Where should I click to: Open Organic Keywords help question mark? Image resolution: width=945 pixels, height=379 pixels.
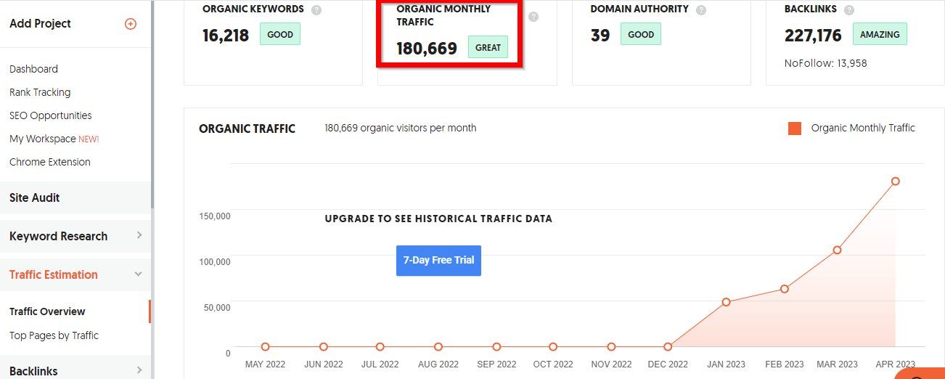pyautogui.click(x=316, y=10)
